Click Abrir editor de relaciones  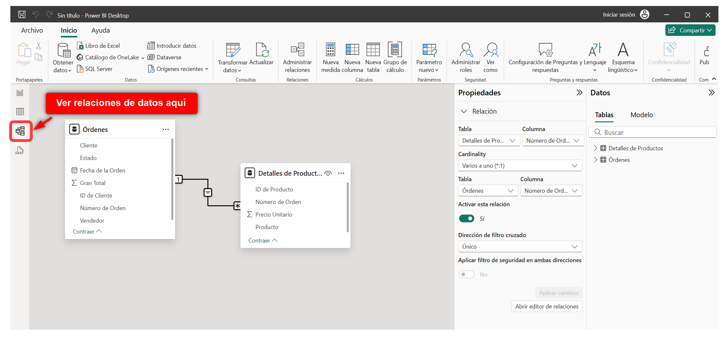(547, 307)
